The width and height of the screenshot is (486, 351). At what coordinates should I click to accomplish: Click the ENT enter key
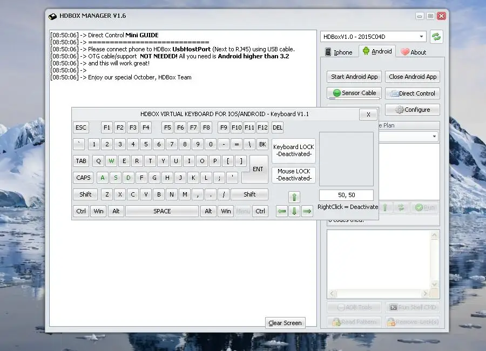258,169
